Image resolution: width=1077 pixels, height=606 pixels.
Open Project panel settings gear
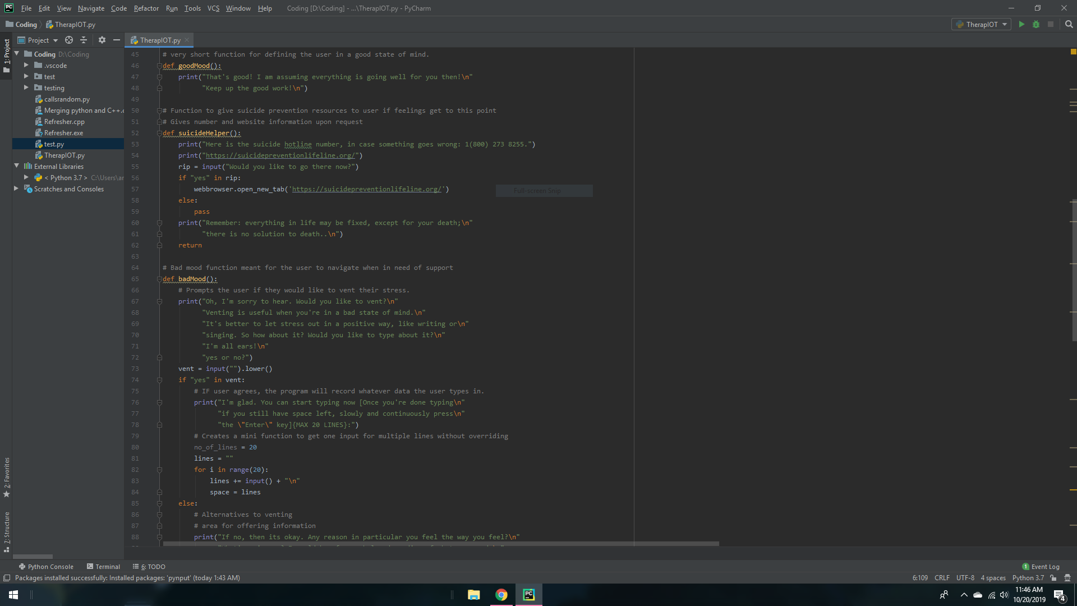click(x=102, y=40)
